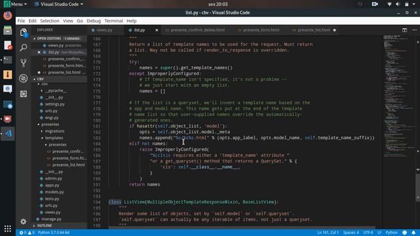Click the errors and warnings status indicator
The image size is (420, 236).
(27, 233)
